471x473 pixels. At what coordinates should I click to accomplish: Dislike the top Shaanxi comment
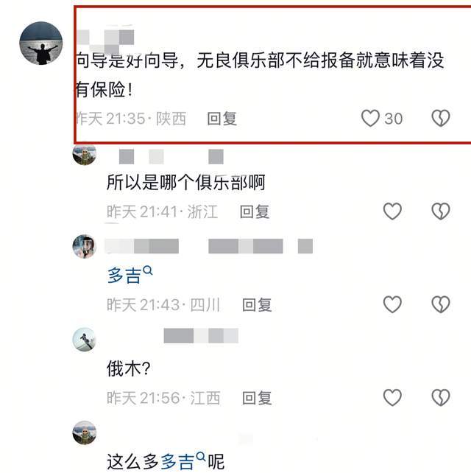click(x=441, y=118)
